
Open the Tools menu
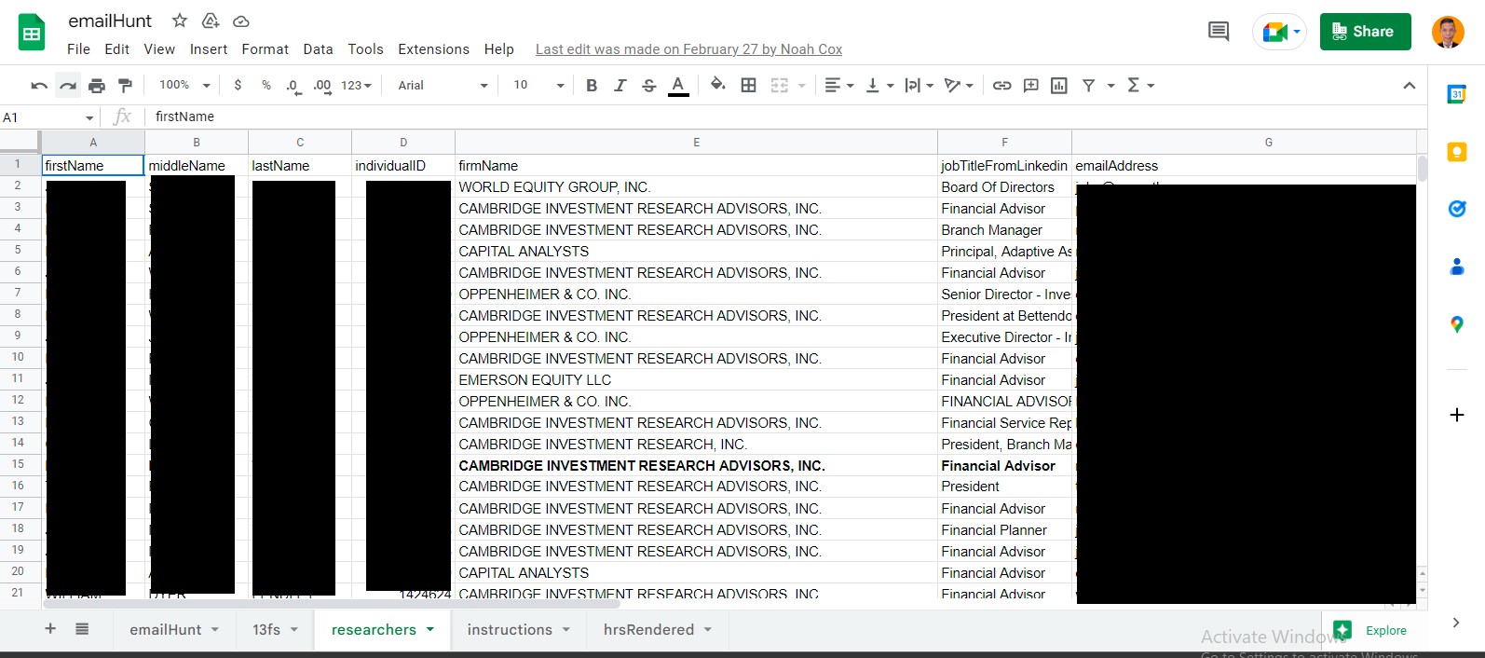(x=366, y=49)
